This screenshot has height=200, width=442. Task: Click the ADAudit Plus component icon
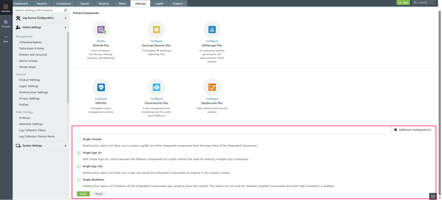click(101, 29)
